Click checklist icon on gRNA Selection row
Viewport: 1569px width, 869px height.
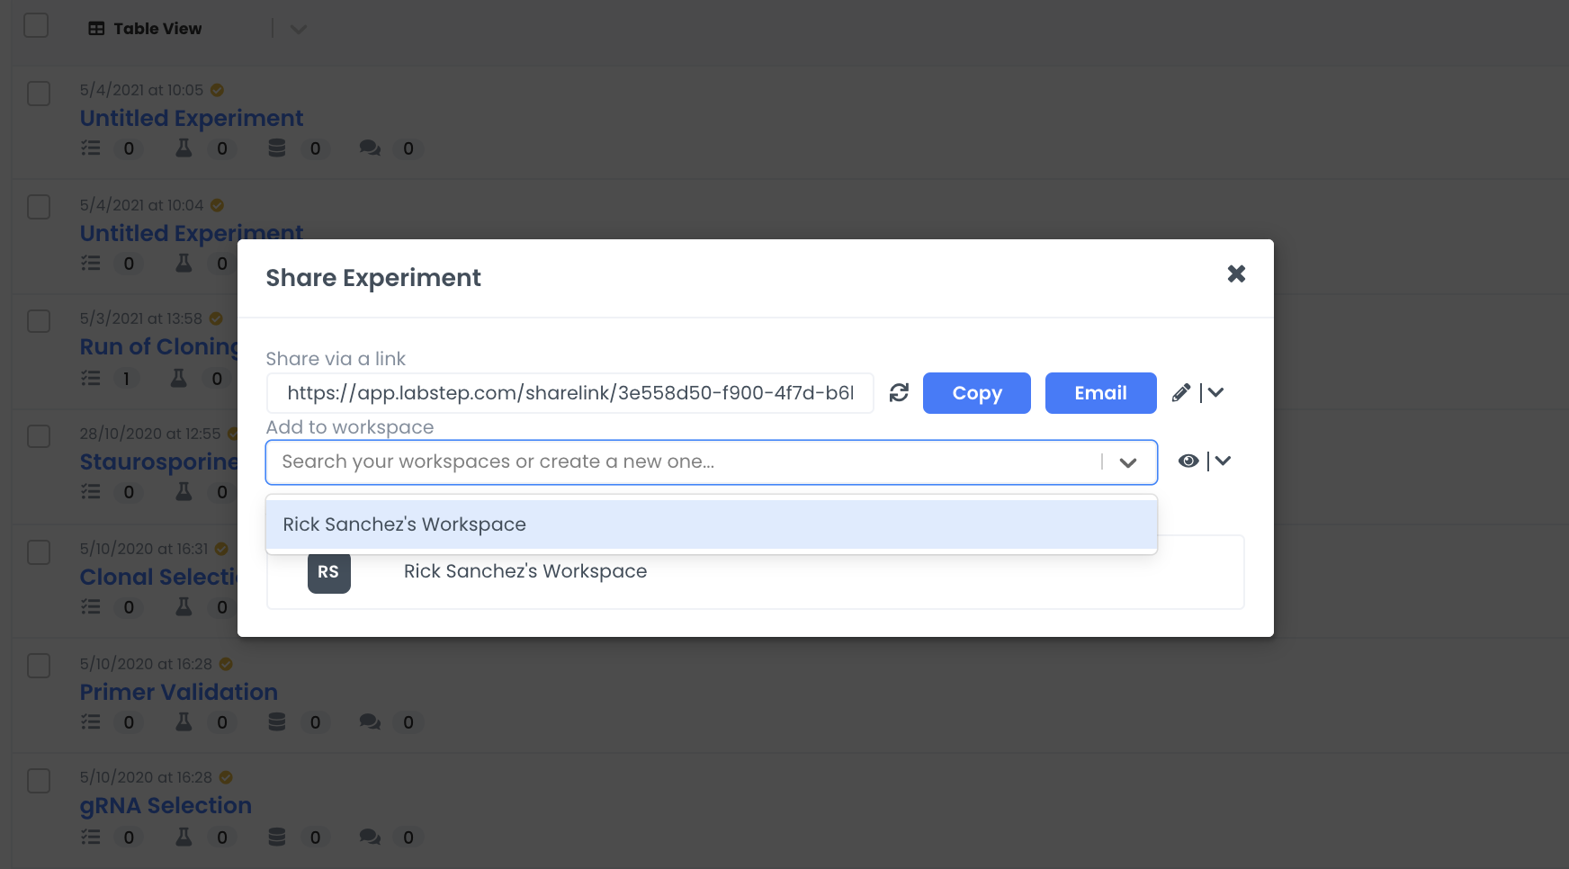click(x=91, y=838)
